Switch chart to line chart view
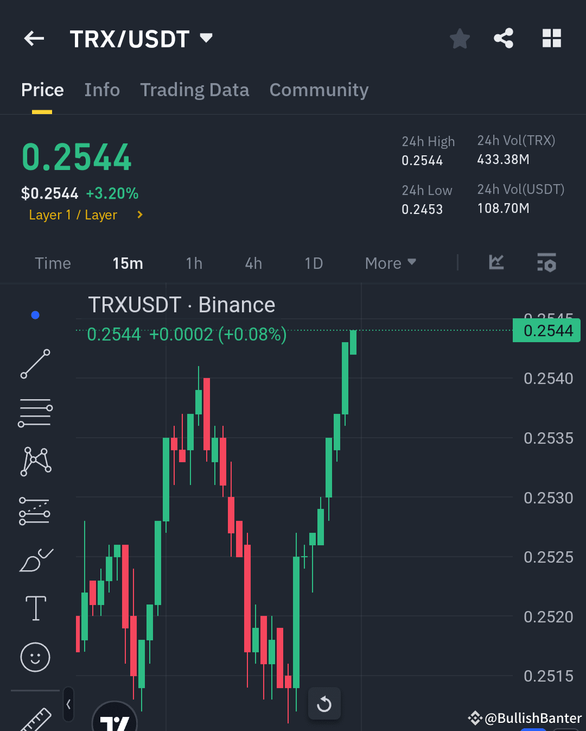The height and width of the screenshot is (731, 586). 495,263
